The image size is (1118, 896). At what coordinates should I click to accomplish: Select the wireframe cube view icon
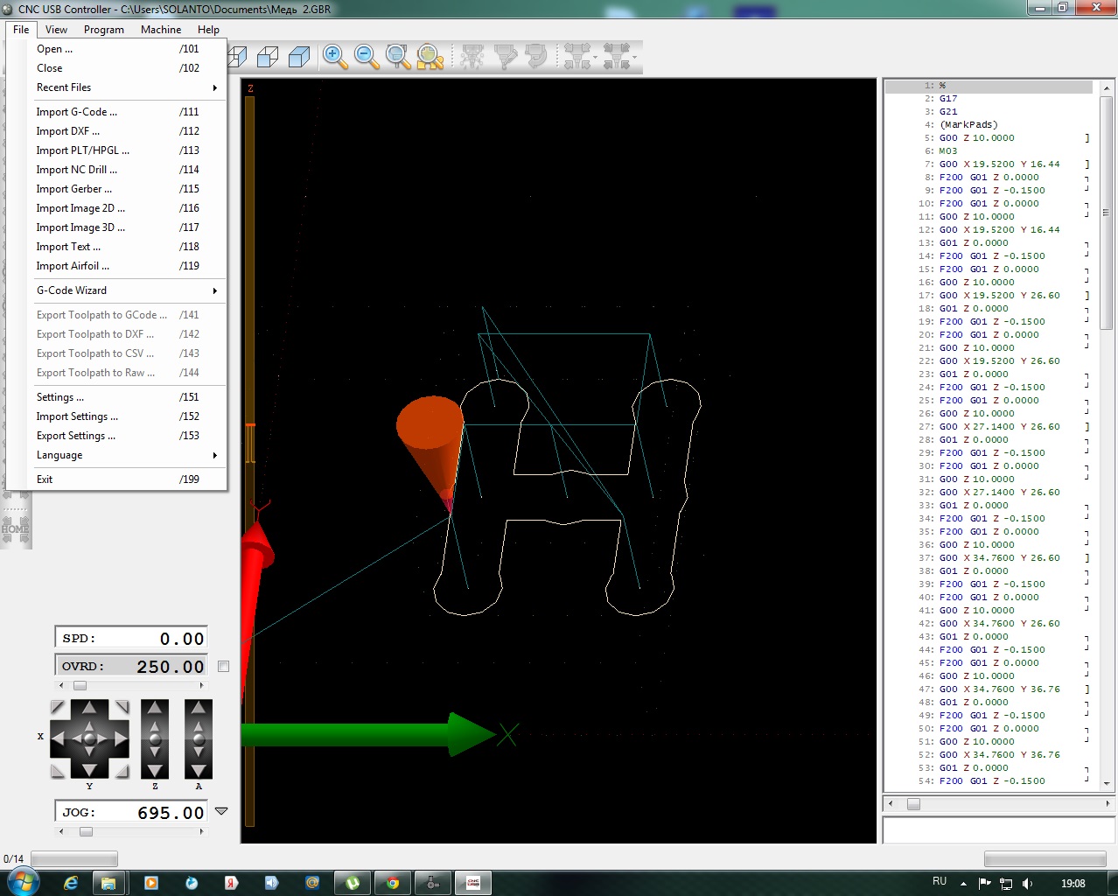tap(268, 57)
